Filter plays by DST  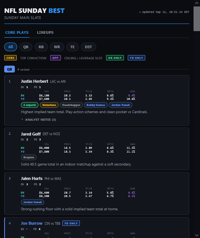click(x=88, y=47)
